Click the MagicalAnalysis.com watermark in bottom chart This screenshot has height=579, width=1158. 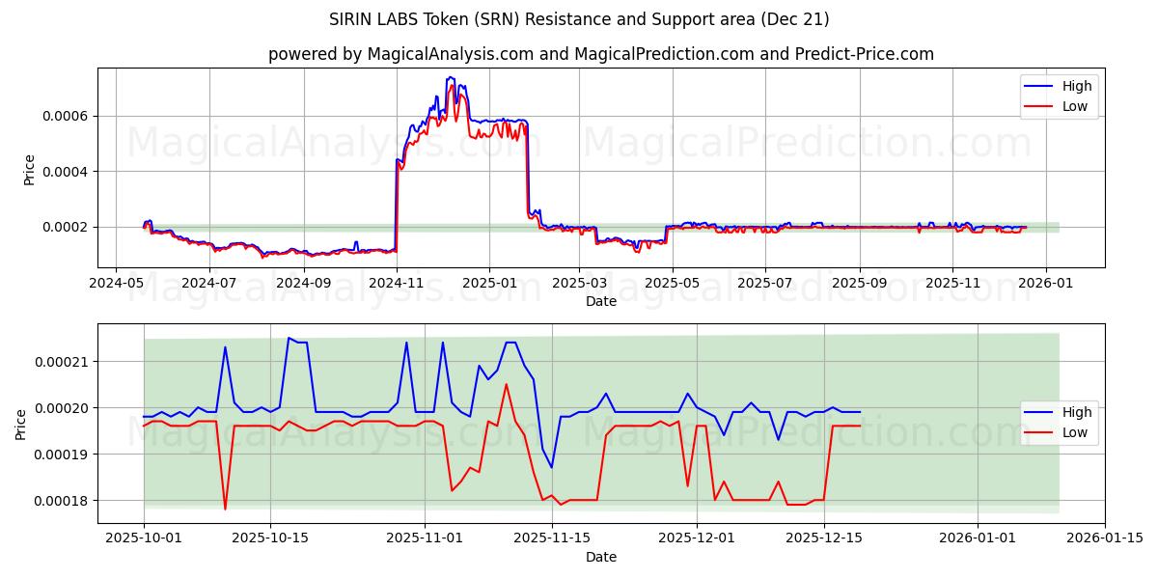click(318, 434)
